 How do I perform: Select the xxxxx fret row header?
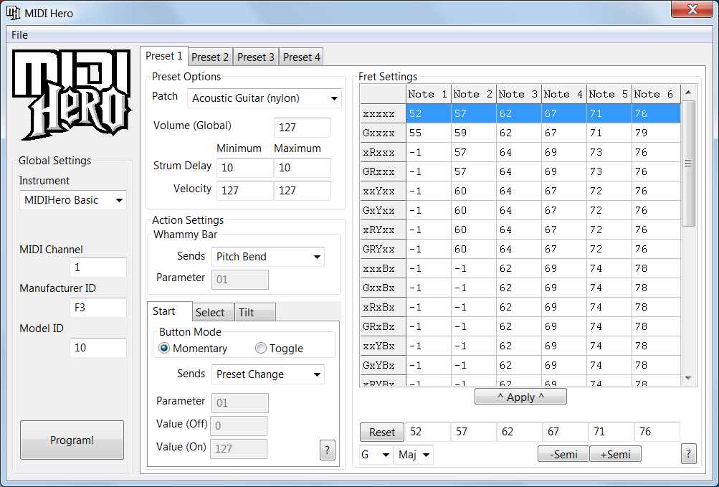click(x=382, y=113)
